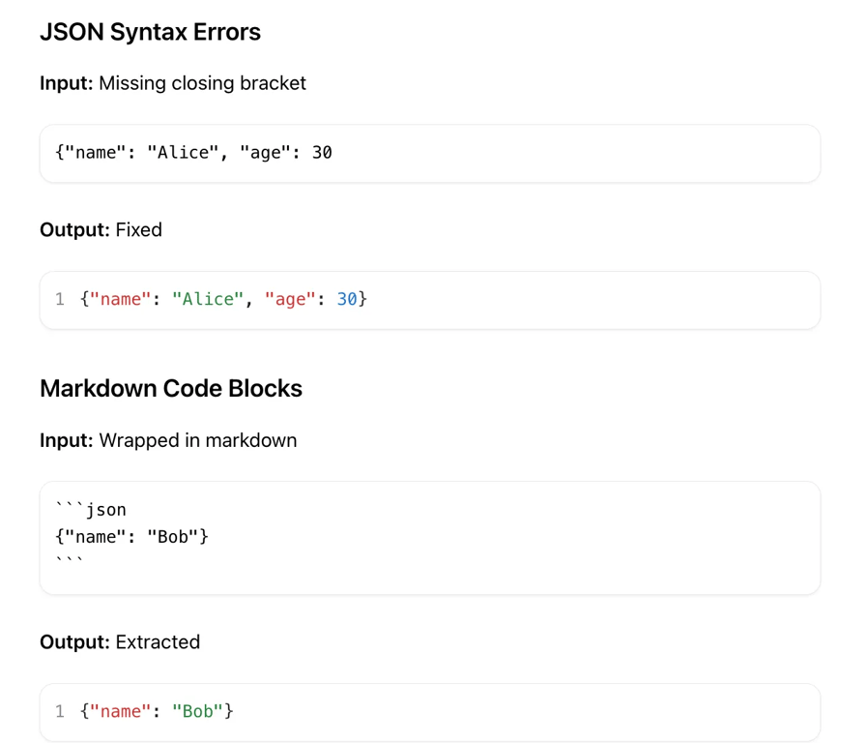Click the "Input: Missing closing bracket" label
The width and height of the screenshot is (867, 743).
point(172,83)
